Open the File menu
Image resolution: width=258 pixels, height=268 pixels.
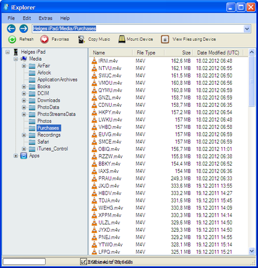pyautogui.click(x=11, y=18)
